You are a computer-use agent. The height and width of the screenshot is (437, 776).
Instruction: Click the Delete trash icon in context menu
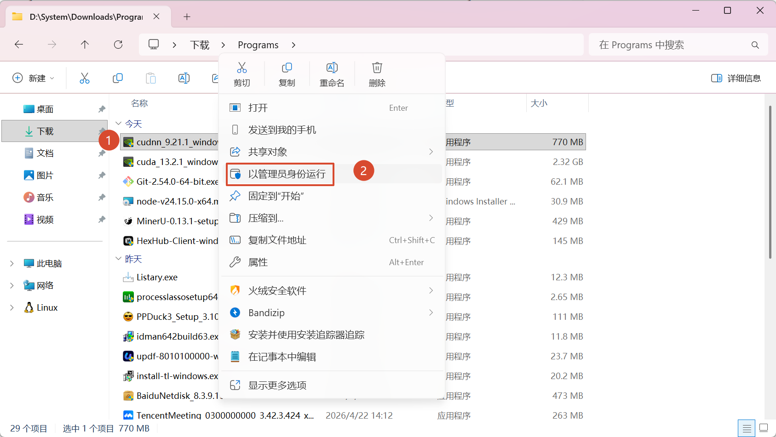tap(377, 74)
